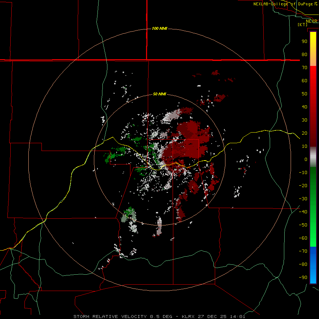Click the 27 DEC 25 date text
Image resolution: width=319 pixels, height=319 pixels.
click(x=212, y=317)
